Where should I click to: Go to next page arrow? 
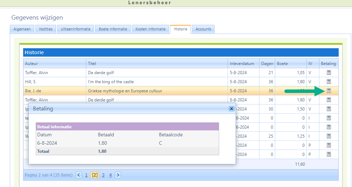pyautogui.click(x=118, y=175)
